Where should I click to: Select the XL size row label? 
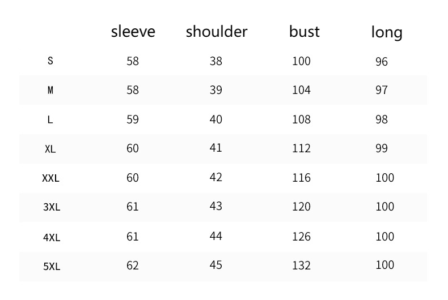pos(50,149)
